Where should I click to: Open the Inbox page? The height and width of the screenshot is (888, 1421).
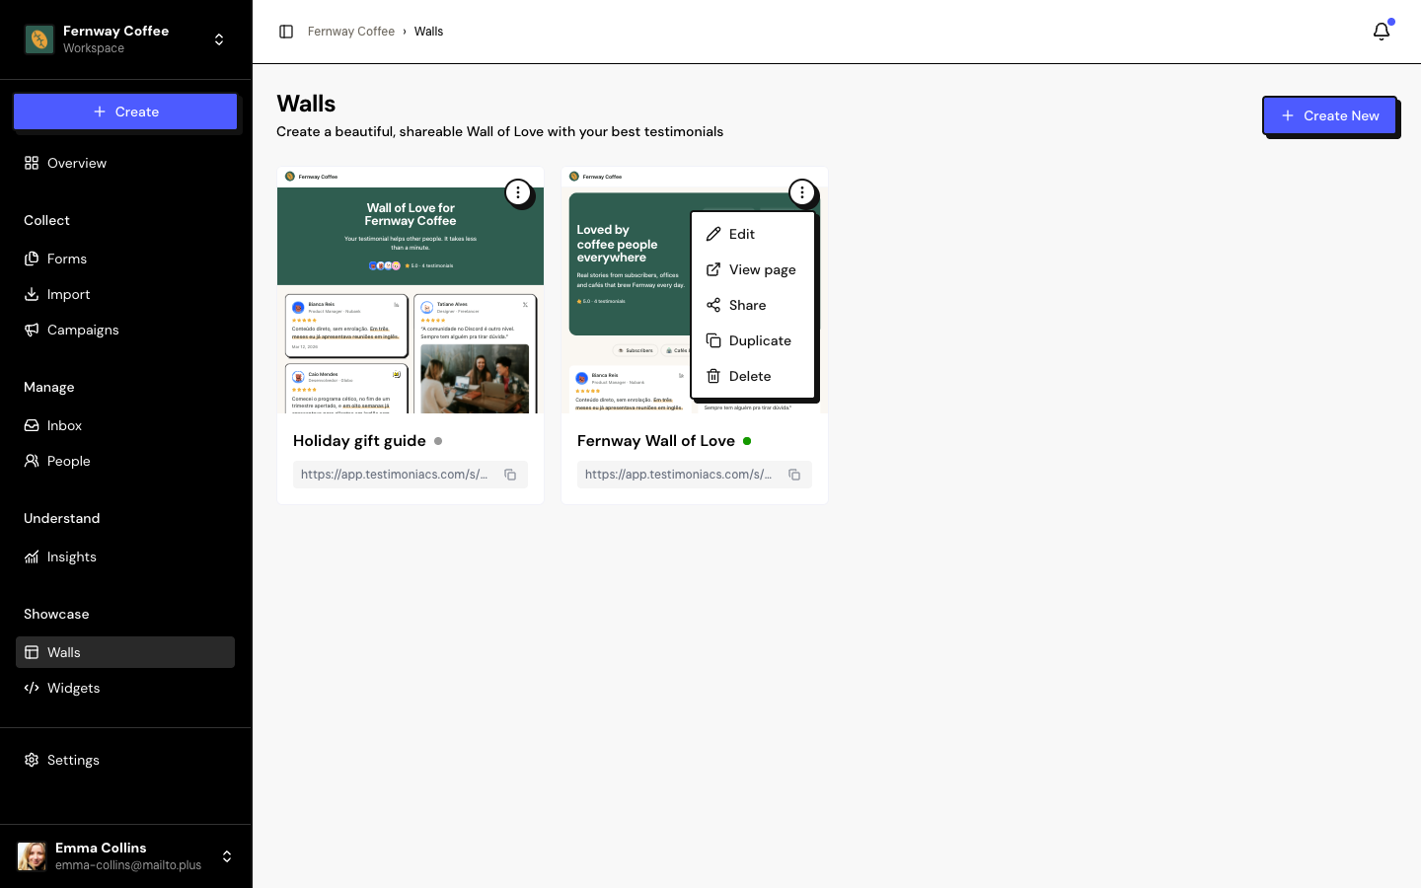tap(125, 425)
